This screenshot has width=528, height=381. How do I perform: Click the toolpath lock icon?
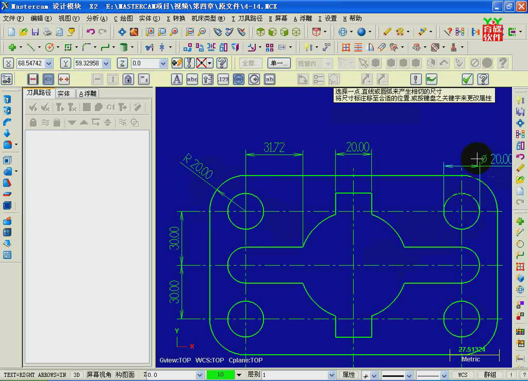(33, 123)
